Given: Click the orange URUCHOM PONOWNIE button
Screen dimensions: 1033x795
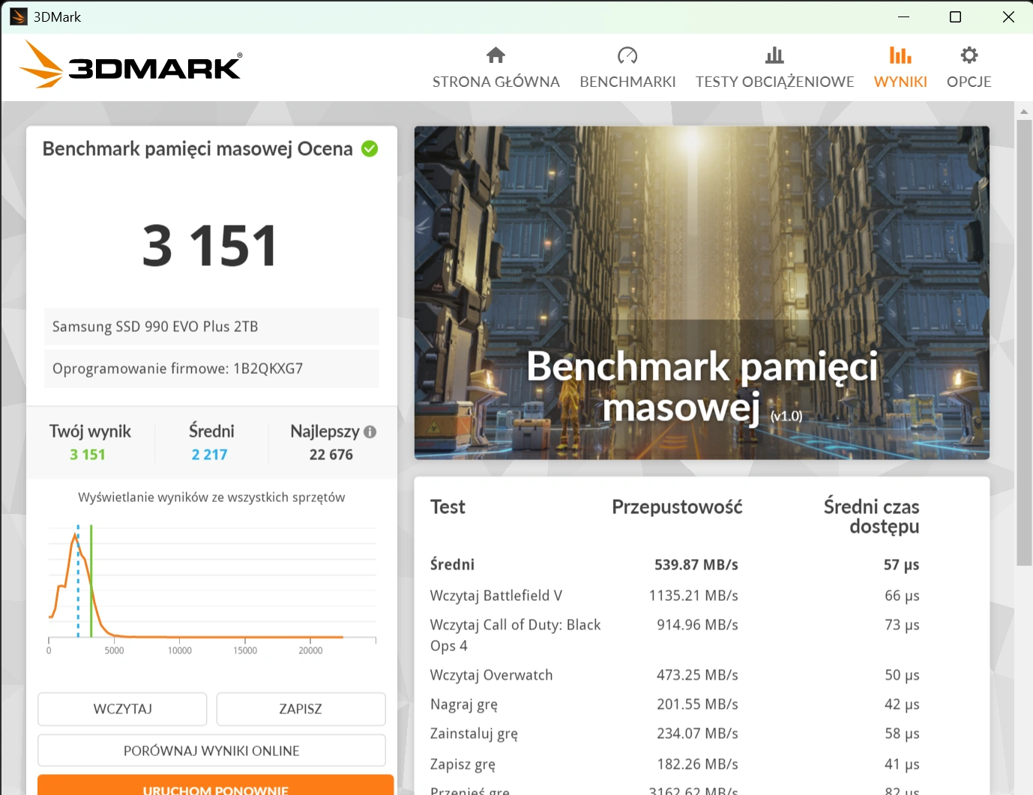Looking at the screenshot, I should 215,785.
